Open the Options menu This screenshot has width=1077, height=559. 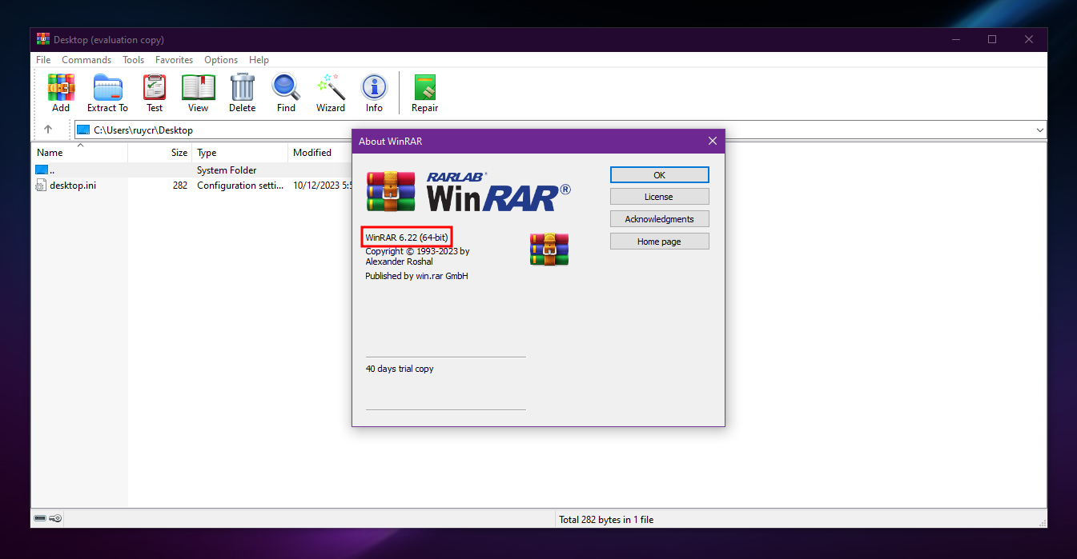[221, 60]
